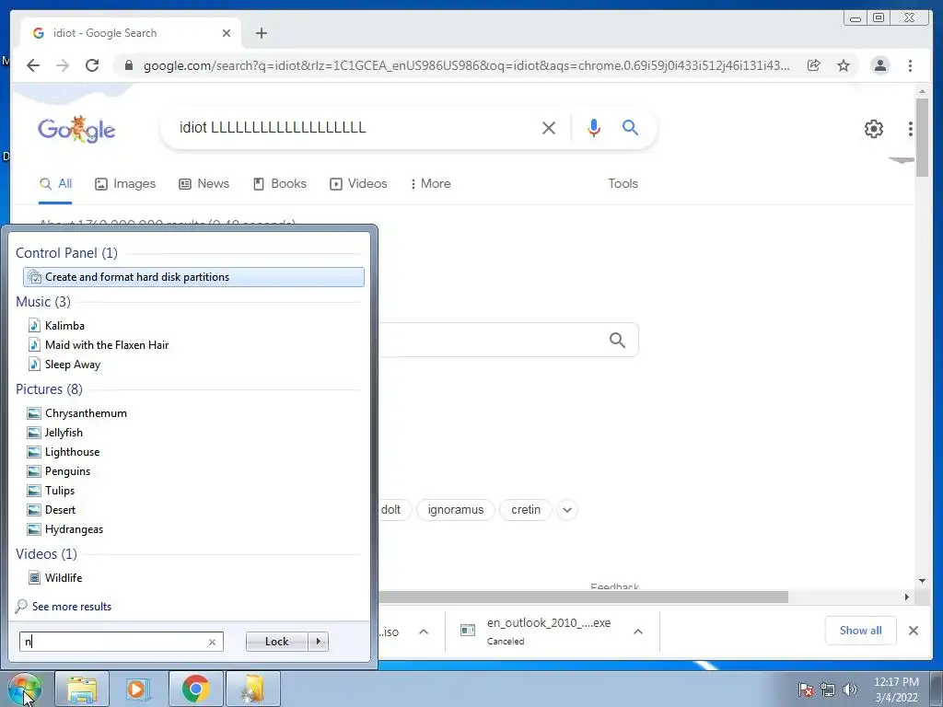Click the forward navigation arrow in Chrome
Viewport: 943px width, 707px height.
[63, 65]
